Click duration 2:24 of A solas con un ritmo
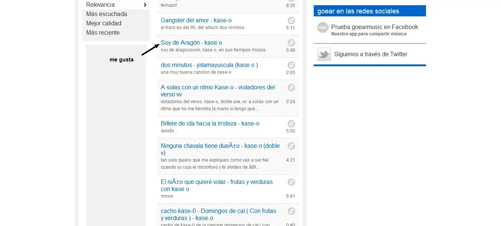 pyautogui.click(x=291, y=102)
